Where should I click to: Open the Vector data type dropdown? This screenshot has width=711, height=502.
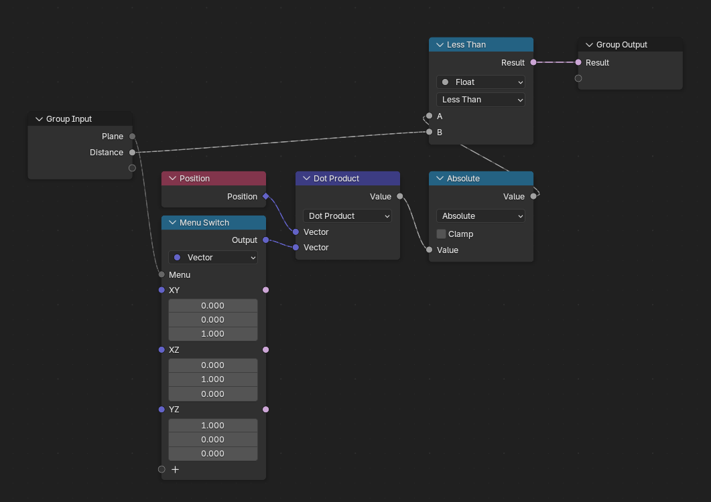pos(213,257)
